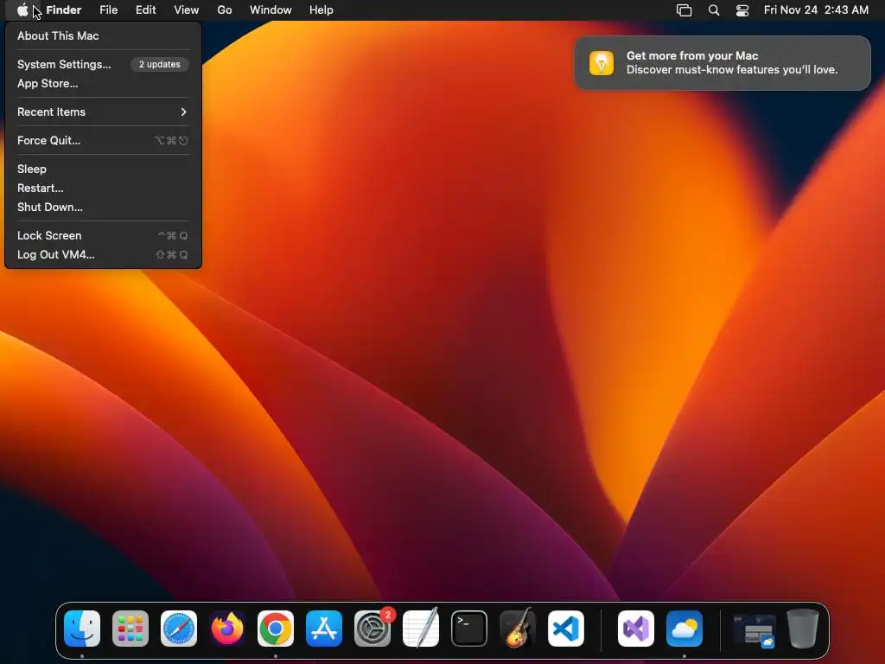This screenshot has width=885, height=664.
Task: Choose Restart… in the Apple menu
Action: coord(103,188)
